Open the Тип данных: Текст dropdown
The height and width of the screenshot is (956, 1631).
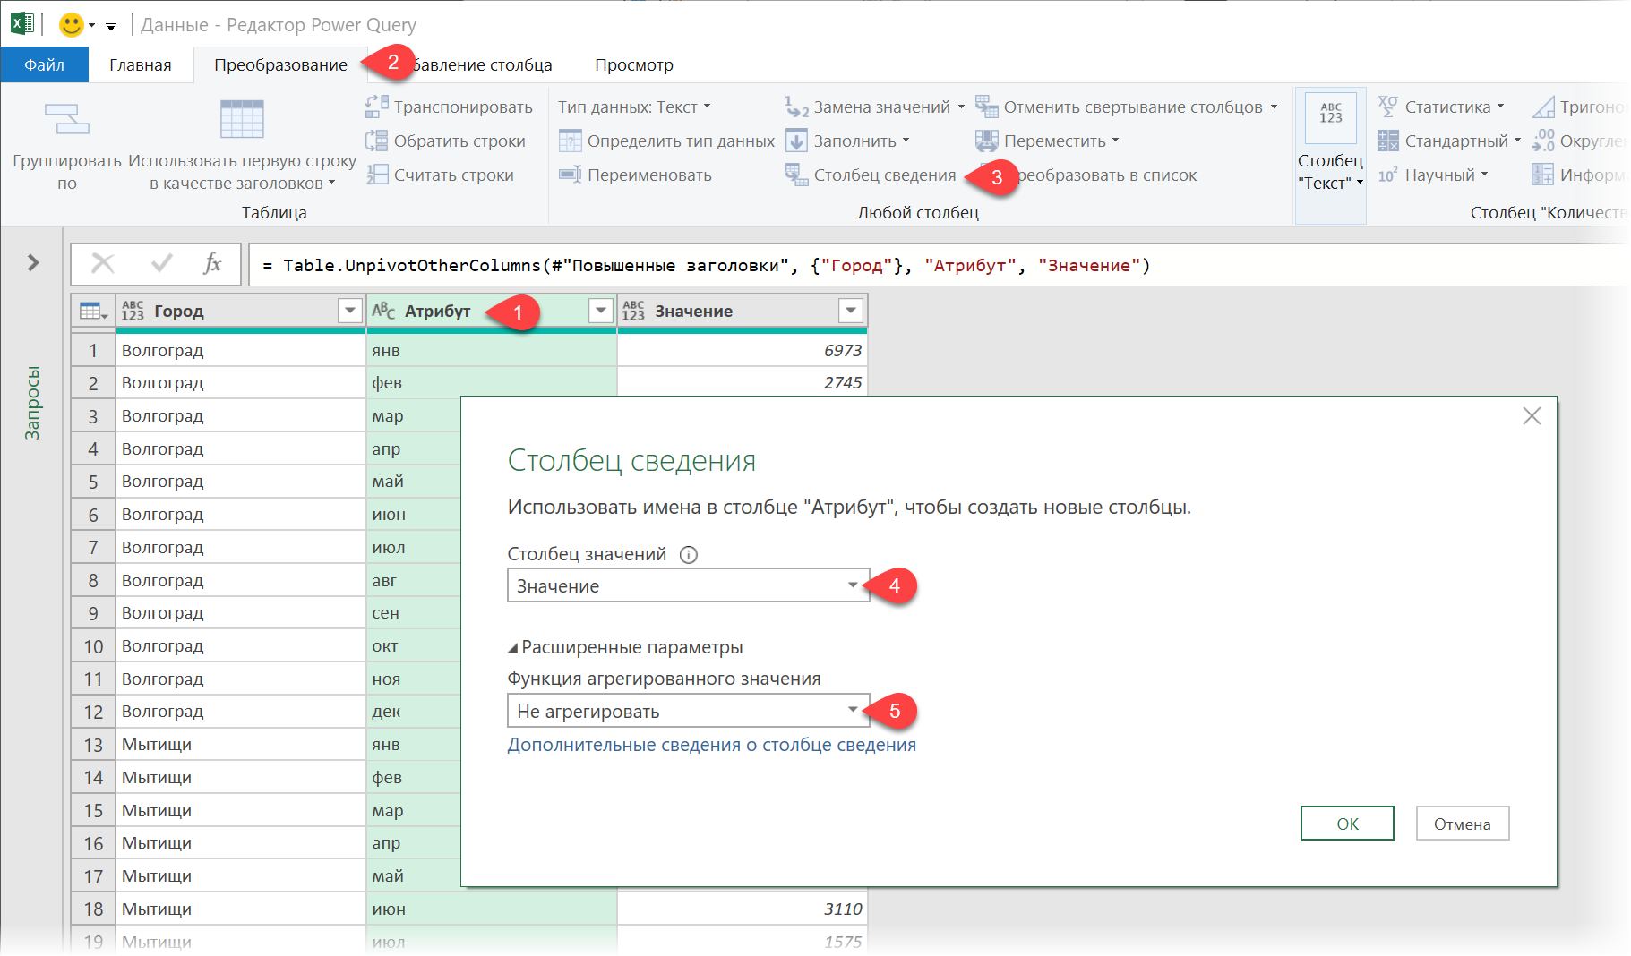(x=634, y=107)
